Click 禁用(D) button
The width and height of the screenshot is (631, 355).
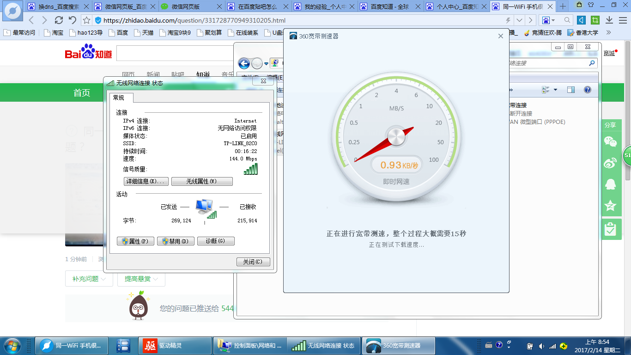coord(176,241)
